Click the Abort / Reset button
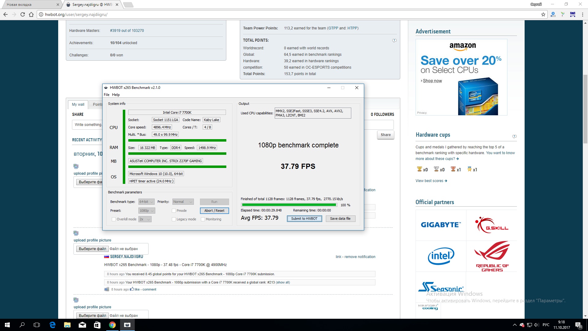The image size is (588, 331). pos(214,211)
